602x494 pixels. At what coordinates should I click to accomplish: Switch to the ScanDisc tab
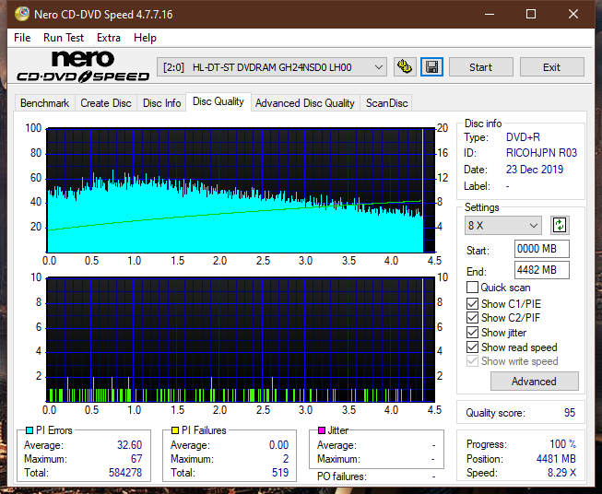tap(386, 103)
